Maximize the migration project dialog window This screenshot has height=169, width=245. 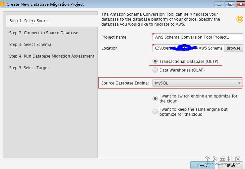(230, 4)
